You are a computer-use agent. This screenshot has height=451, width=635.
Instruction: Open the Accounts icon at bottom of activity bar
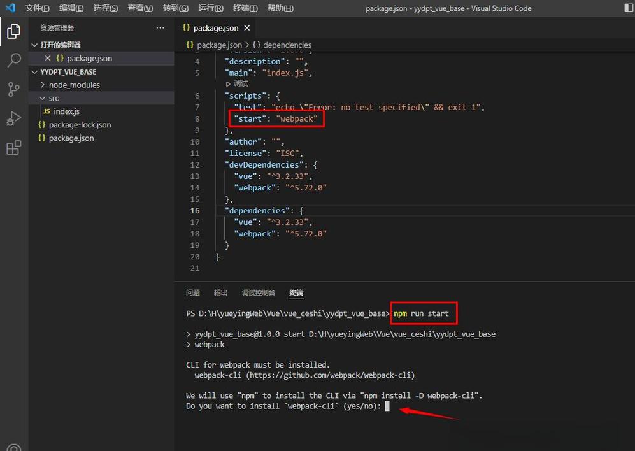[x=14, y=447]
